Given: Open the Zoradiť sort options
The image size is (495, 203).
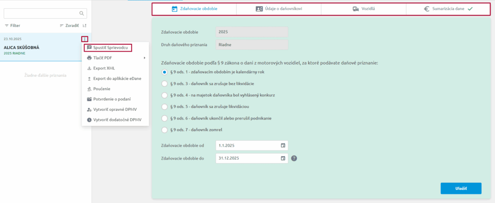Looking at the screenshot, I should [x=69, y=26].
